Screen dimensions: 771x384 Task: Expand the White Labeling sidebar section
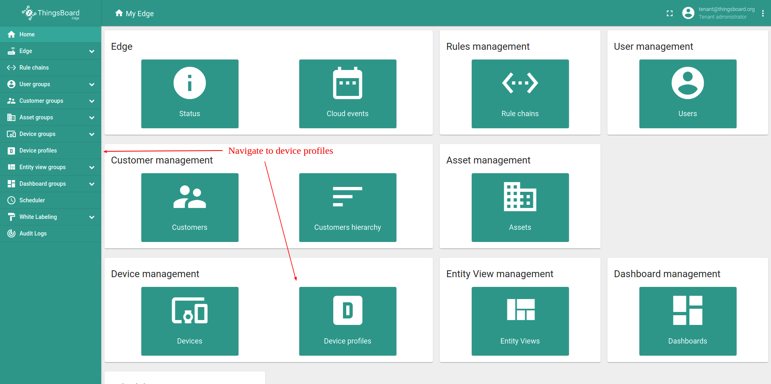coord(92,217)
